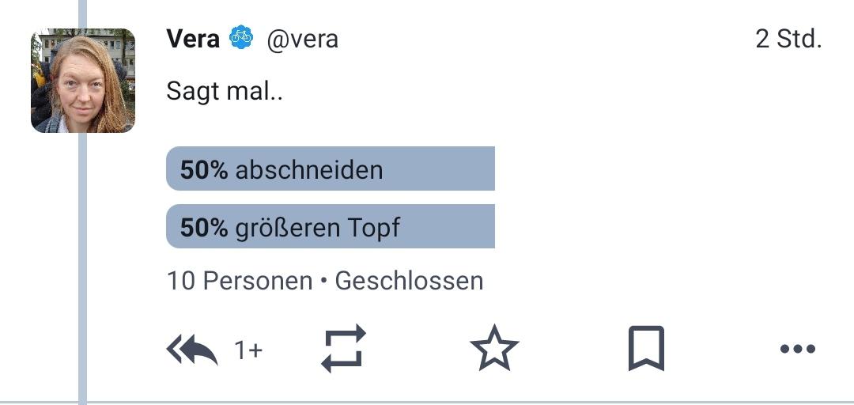Reply to Vera's post

[191, 350]
